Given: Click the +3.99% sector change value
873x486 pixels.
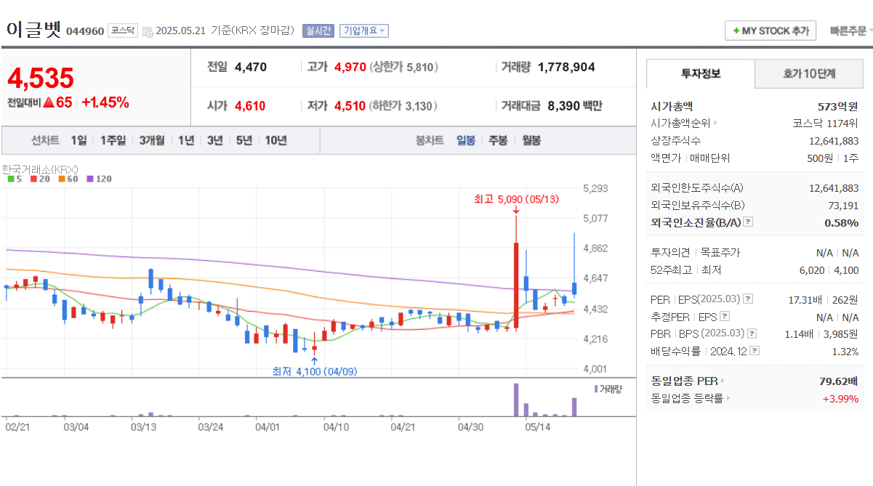Looking at the screenshot, I should [840, 398].
